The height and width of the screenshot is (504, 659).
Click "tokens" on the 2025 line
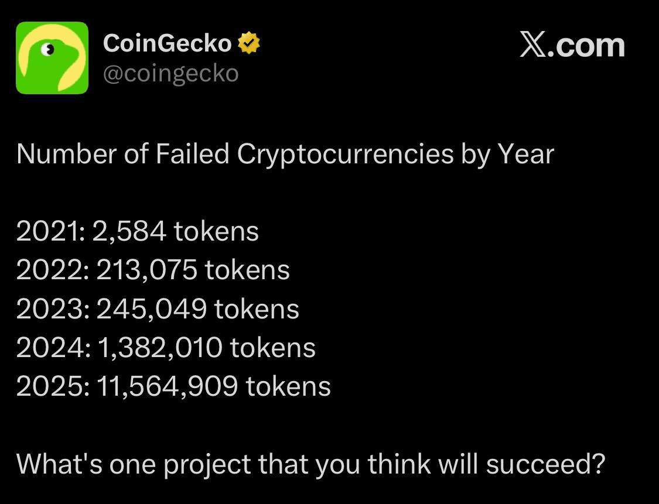pyautogui.click(x=288, y=386)
